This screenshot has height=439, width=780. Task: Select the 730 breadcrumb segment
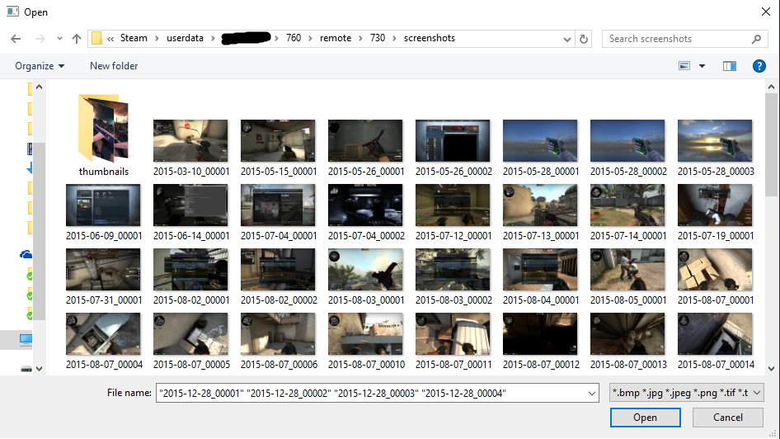(x=378, y=38)
